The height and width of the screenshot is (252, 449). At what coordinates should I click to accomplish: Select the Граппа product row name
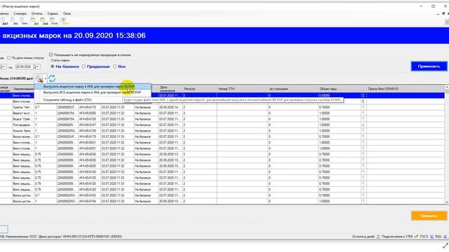tap(23, 107)
